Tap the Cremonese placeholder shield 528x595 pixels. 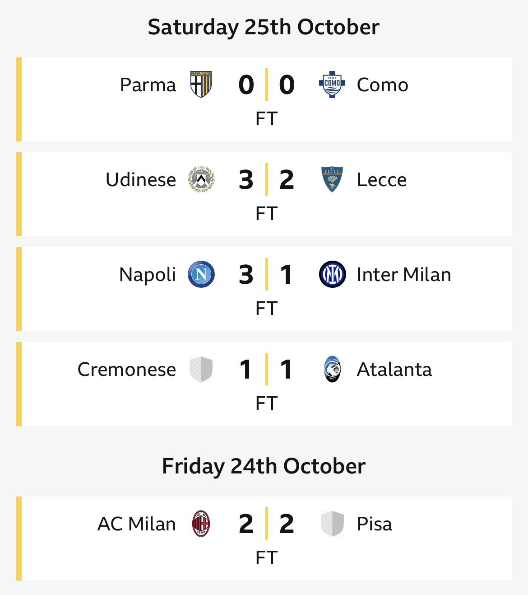point(201,369)
